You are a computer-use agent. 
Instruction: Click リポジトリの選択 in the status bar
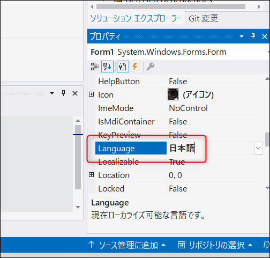pyautogui.click(x=215, y=245)
